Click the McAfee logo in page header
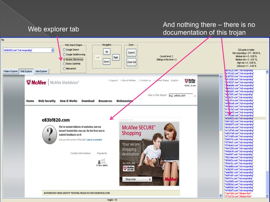 [x=36, y=82]
